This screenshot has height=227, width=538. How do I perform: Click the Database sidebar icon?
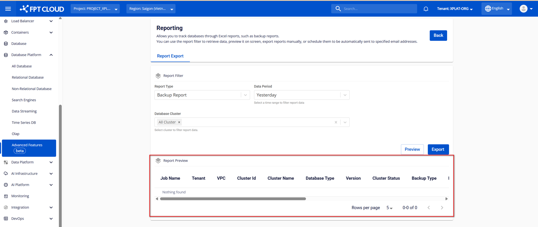[x=6, y=44]
